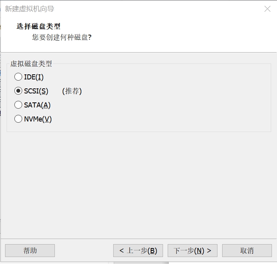Cancel the wizard with 取消 button
This screenshot has height=264, width=277.
pyautogui.click(x=247, y=250)
